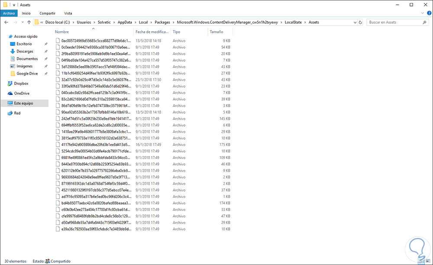Image resolution: width=433 pixels, height=265 pixels.
Task: Toggle sort order on the Nombre column
Action: click(x=61, y=32)
